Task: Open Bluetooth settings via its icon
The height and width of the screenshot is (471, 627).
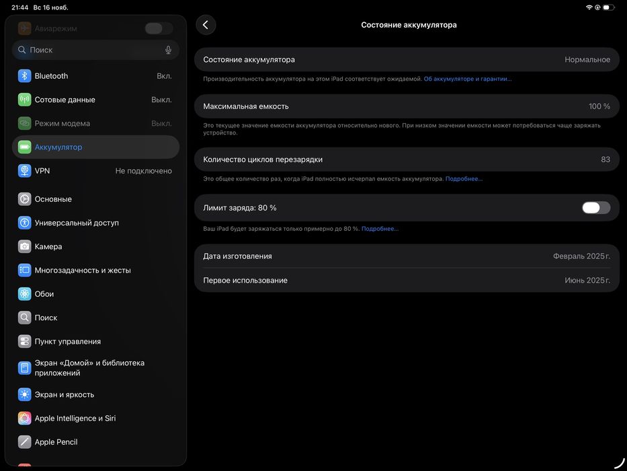Action: tap(25, 76)
